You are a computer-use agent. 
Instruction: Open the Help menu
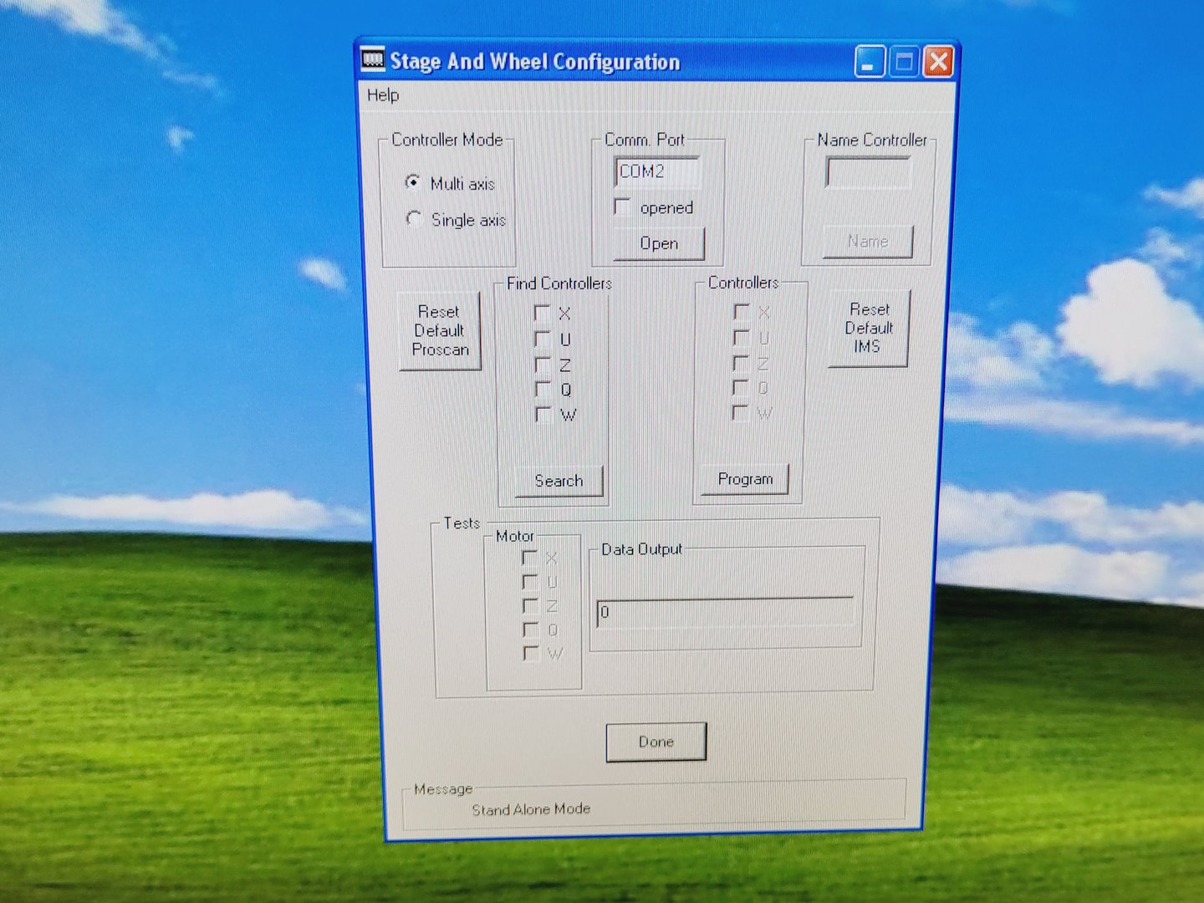pos(383,95)
